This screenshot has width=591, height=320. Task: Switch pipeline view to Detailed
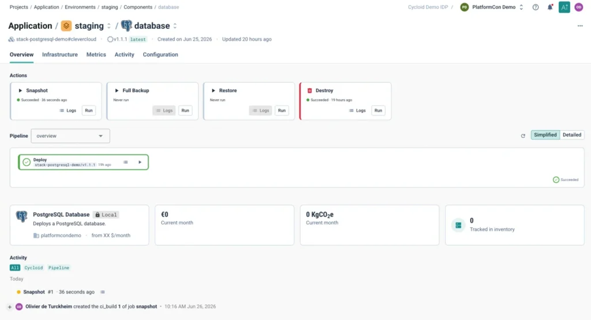572,135
